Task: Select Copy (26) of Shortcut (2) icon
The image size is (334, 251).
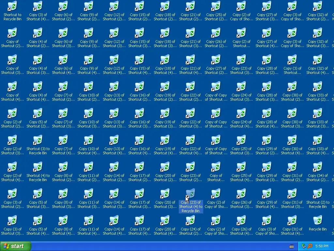Action: click(x=216, y=38)
